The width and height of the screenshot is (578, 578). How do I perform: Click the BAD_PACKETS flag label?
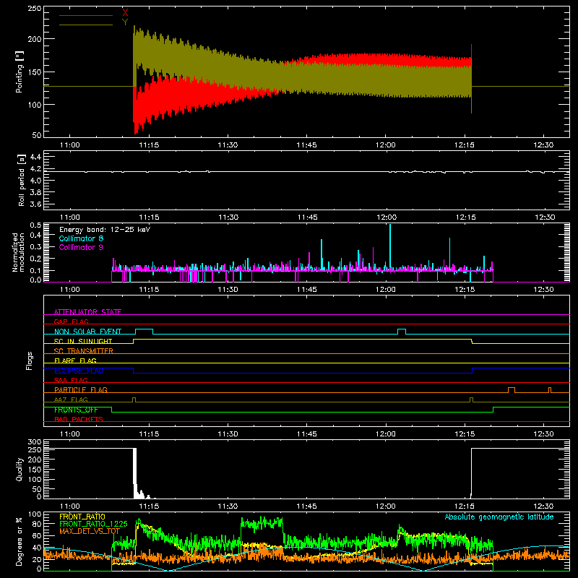[x=79, y=420]
